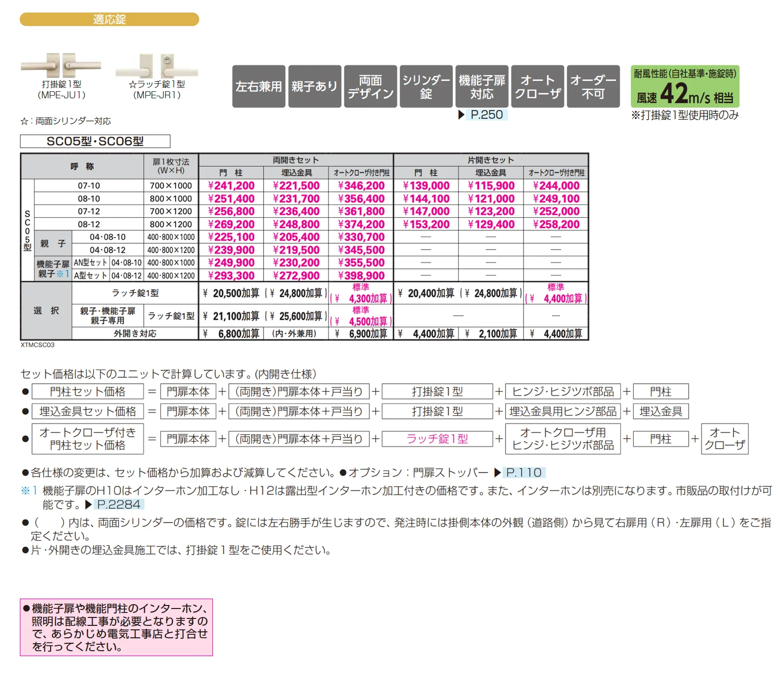The width and height of the screenshot is (783, 676).
Task: Select the 親子あり feature badge
Action: click(x=315, y=86)
